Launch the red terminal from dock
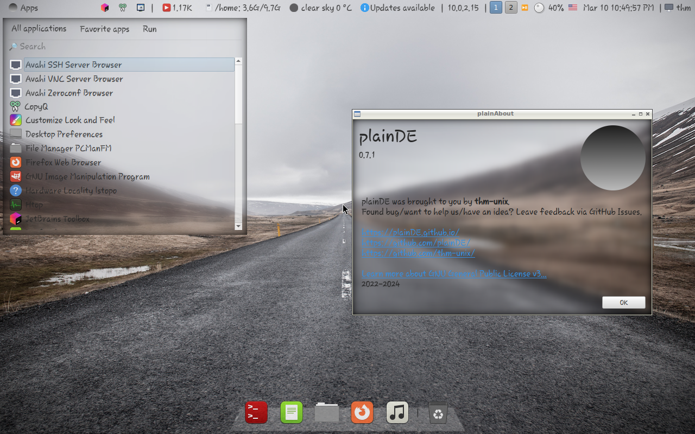Image resolution: width=695 pixels, height=434 pixels. (256, 412)
